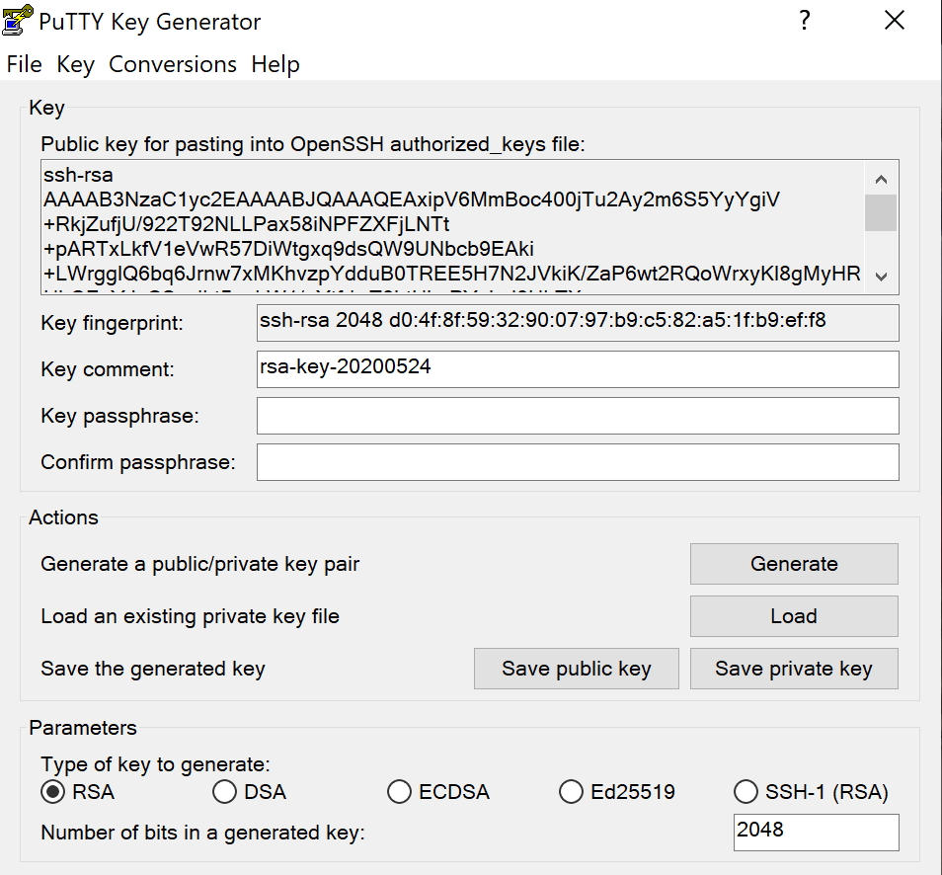Image resolution: width=942 pixels, height=875 pixels.
Task: Choose the Ed25519 key type
Action: (x=572, y=791)
